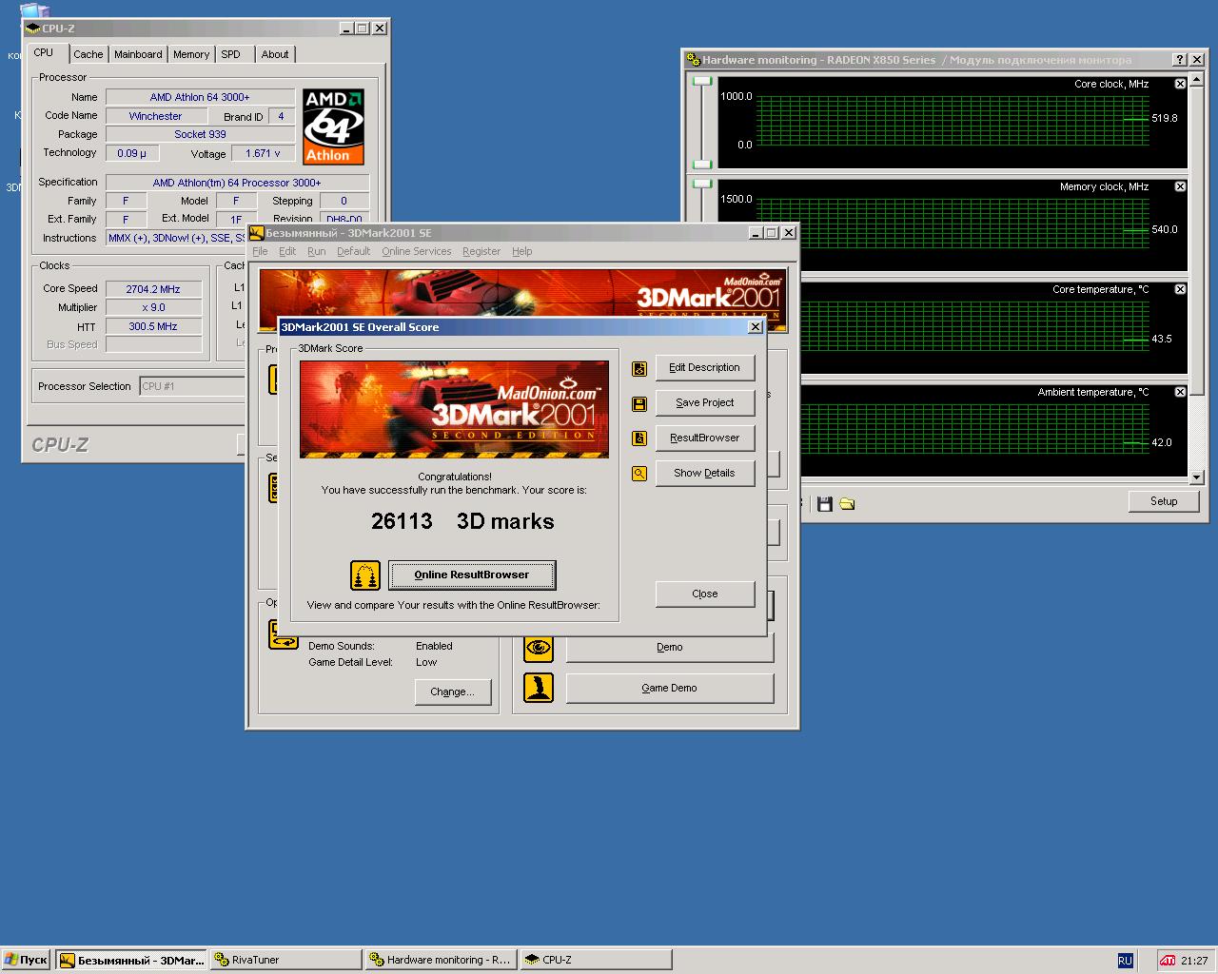Click the AMD Athlon 64 logo in CPU-Z
This screenshot has height=974, width=1218.
(333, 127)
